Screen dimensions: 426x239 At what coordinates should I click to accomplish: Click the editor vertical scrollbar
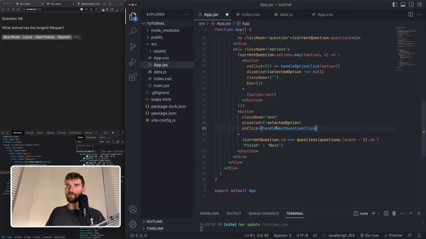[423, 129]
